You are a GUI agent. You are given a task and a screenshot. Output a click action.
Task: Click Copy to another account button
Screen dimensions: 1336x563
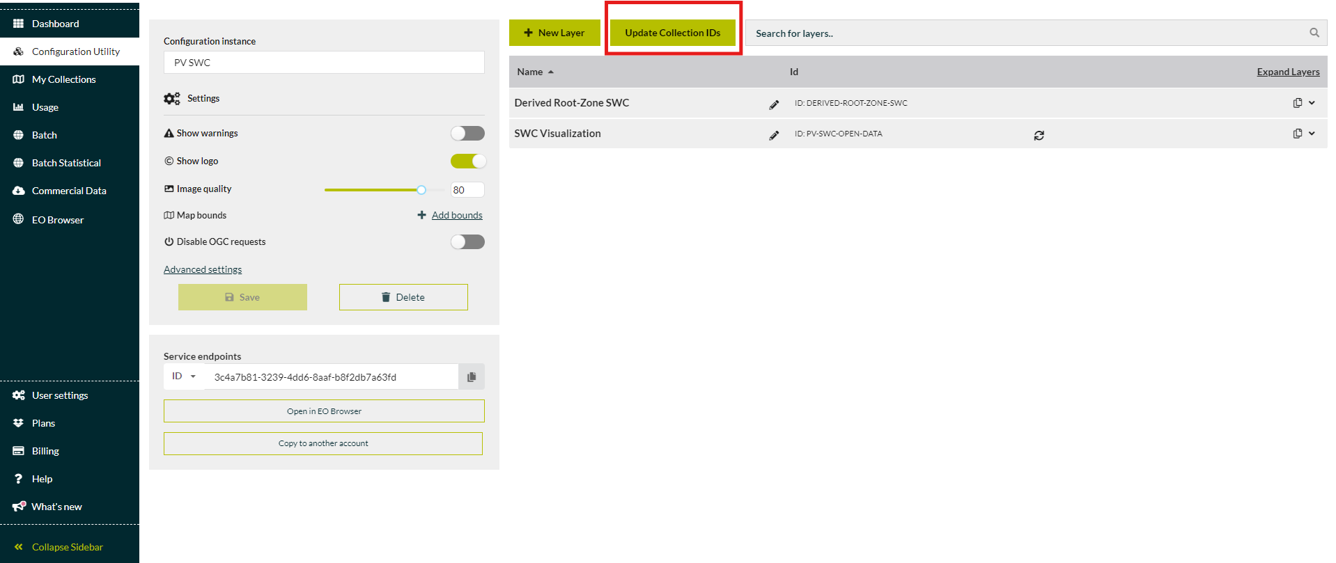pos(323,443)
